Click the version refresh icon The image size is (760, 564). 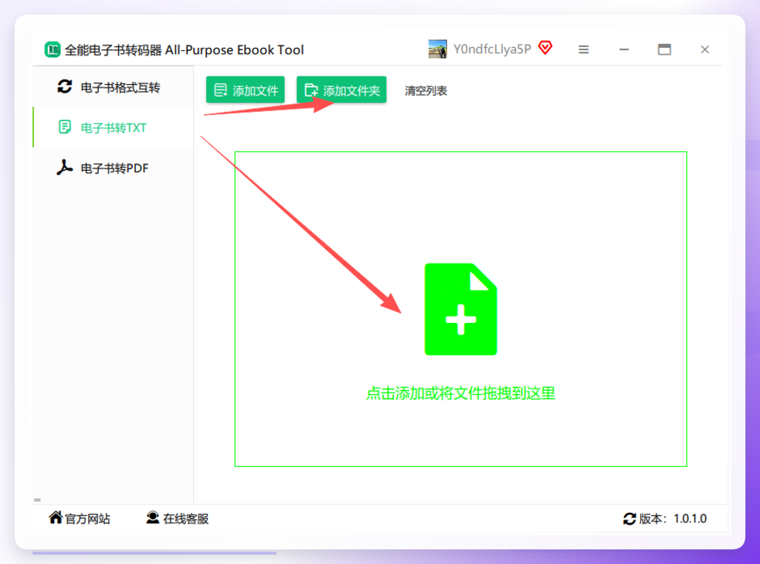click(x=629, y=518)
